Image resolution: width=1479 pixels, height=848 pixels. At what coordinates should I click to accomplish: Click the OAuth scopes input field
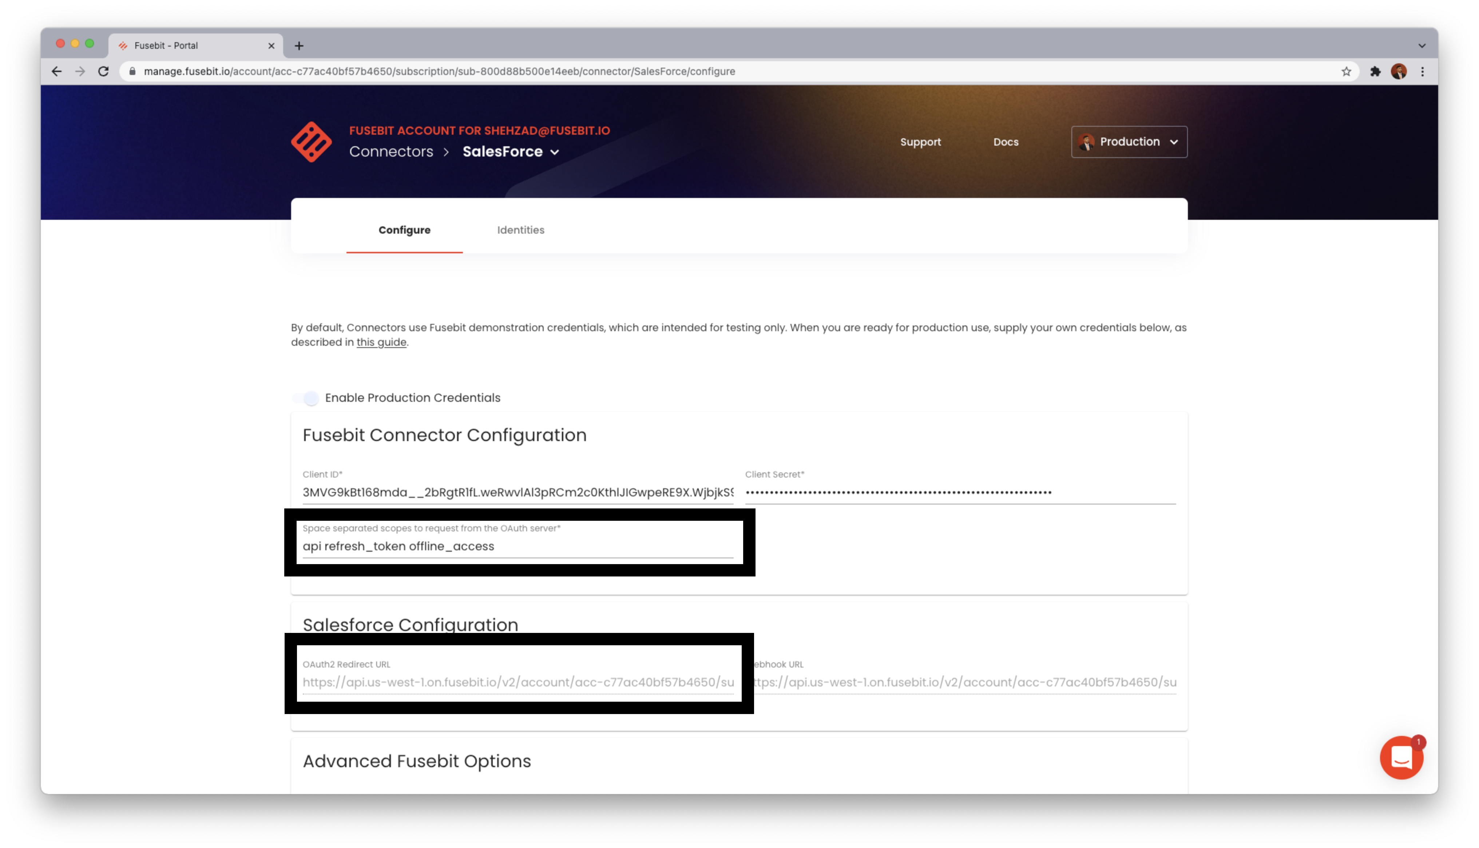[x=517, y=546]
